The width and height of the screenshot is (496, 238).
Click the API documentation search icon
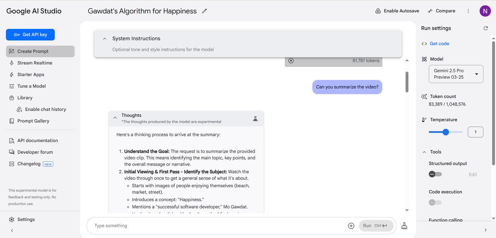(12, 141)
